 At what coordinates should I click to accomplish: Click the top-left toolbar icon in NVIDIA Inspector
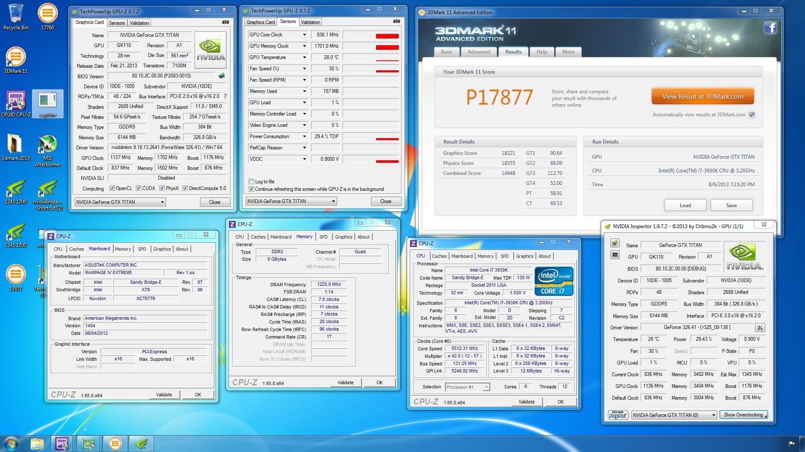click(615, 243)
